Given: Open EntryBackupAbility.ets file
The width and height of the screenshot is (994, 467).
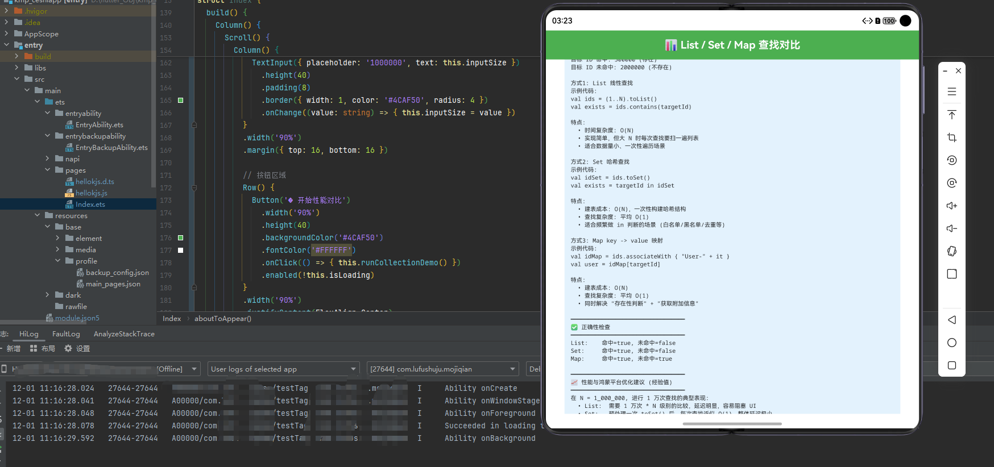Looking at the screenshot, I should (106, 147).
